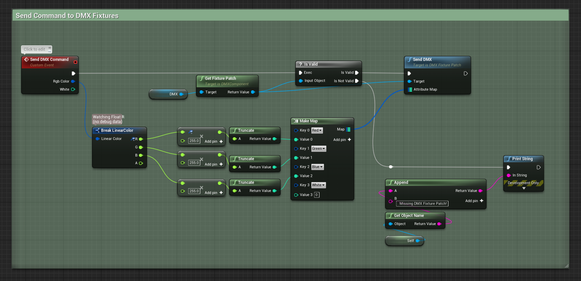This screenshot has width=581, height=281.
Task: Expand the Print String advanced options arrow
Action: [x=524, y=188]
